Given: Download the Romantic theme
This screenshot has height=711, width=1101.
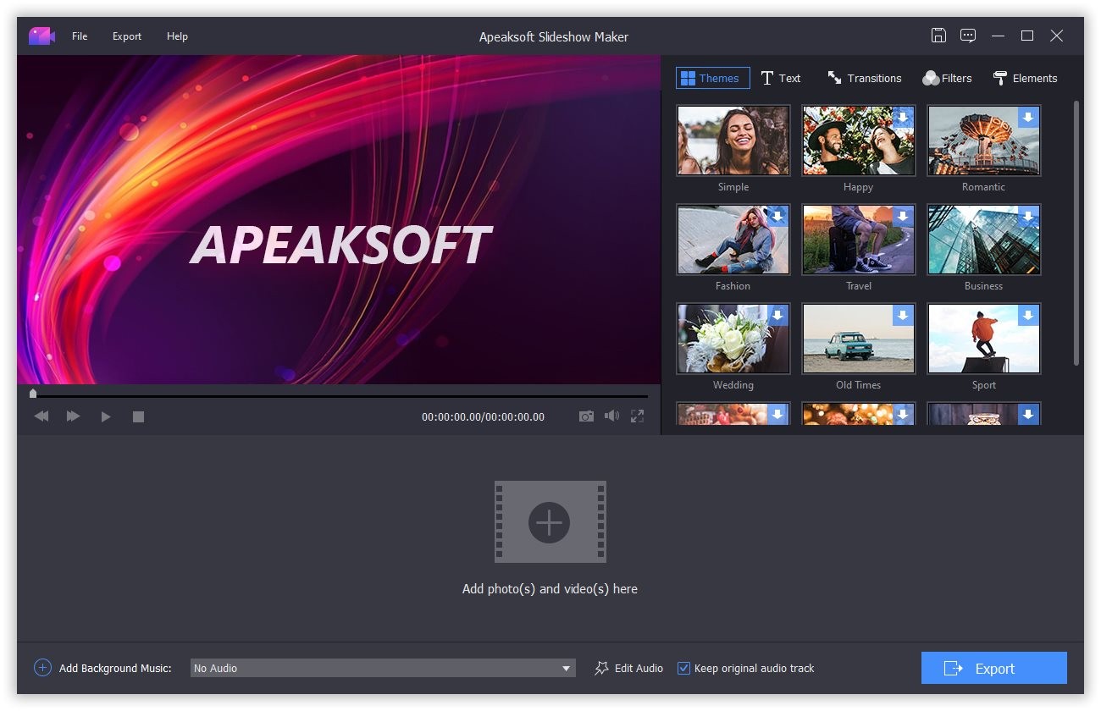Looking at the screenshot, I should [1029, 117].
